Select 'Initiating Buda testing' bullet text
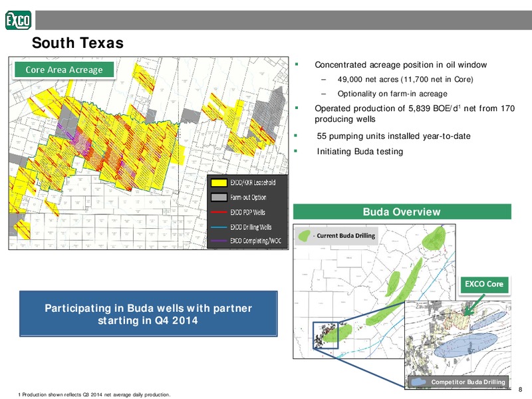 [x=360, y=152]
